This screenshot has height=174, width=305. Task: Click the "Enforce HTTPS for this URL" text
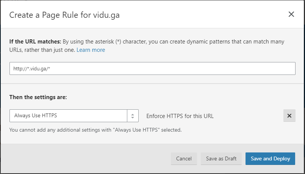pos(180,116)
